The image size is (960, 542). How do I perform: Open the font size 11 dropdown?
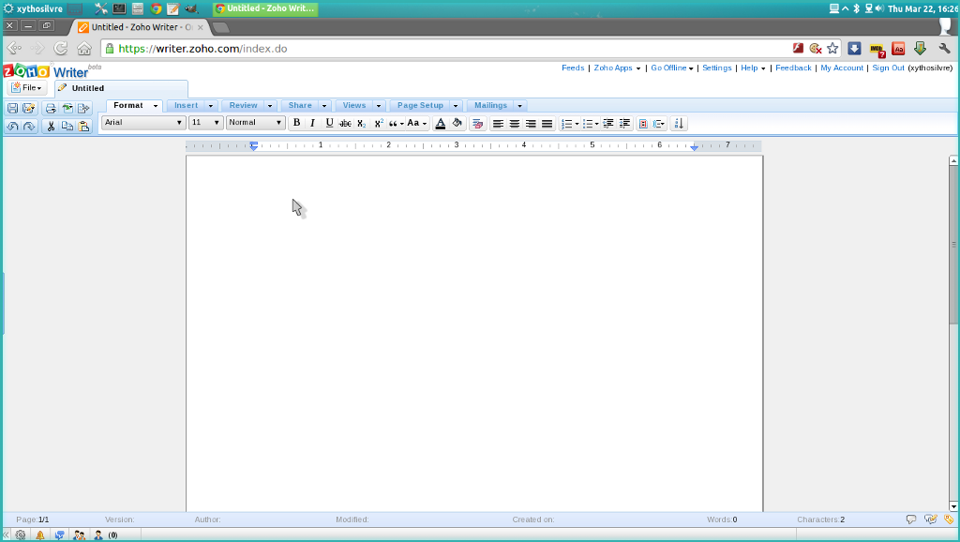tap(205, 123)
